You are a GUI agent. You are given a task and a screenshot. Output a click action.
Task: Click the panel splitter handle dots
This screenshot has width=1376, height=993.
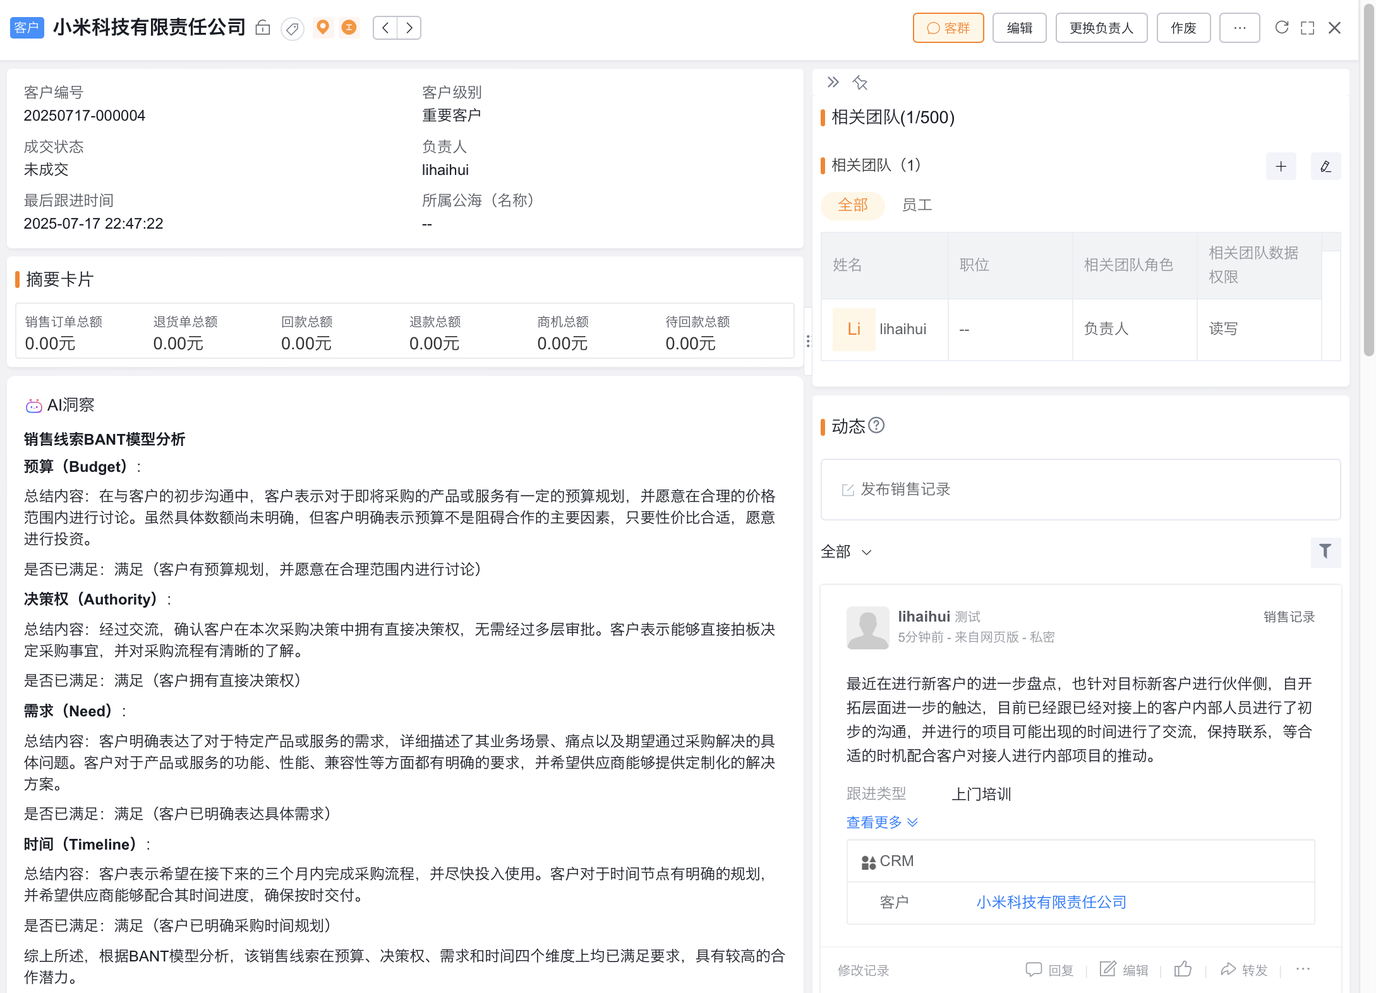click(808, 341)
